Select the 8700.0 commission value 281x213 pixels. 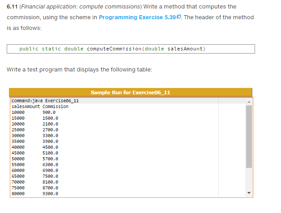tap(51, 188)
